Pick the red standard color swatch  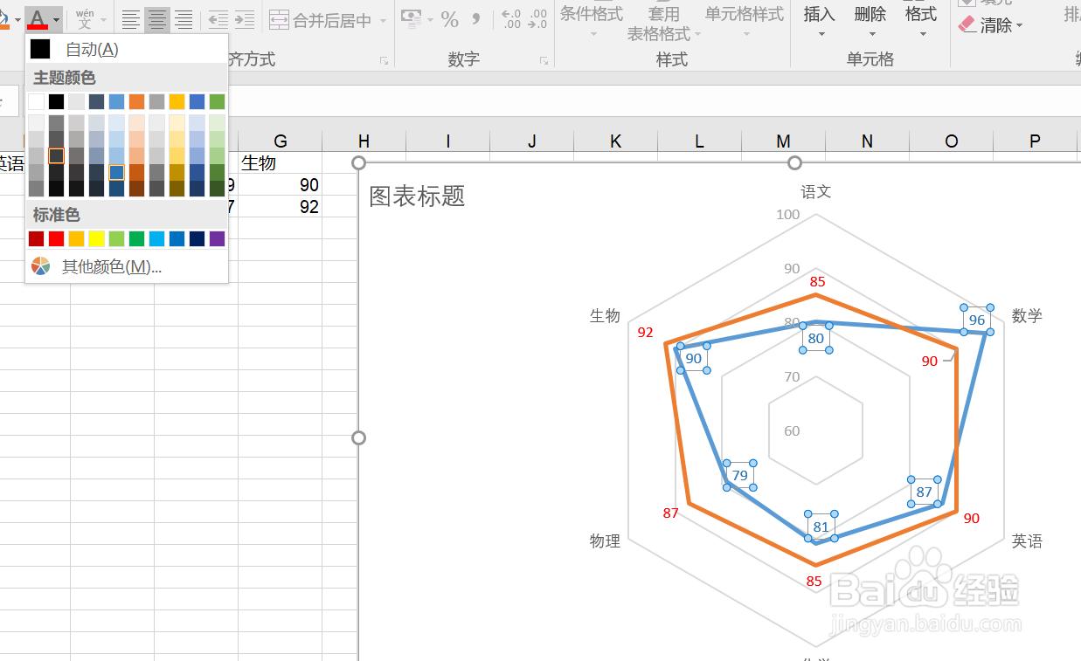[x=56, y=238]
